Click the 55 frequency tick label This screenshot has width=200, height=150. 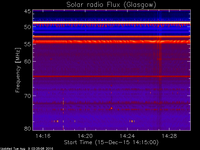click(27, 44)
